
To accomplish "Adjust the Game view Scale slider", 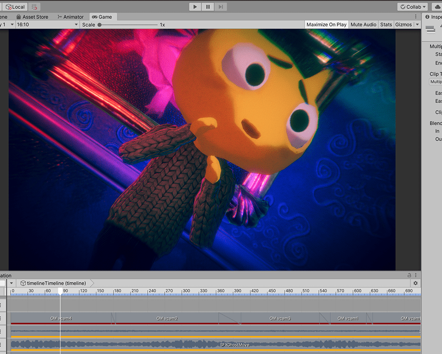I will click(128, 25).
